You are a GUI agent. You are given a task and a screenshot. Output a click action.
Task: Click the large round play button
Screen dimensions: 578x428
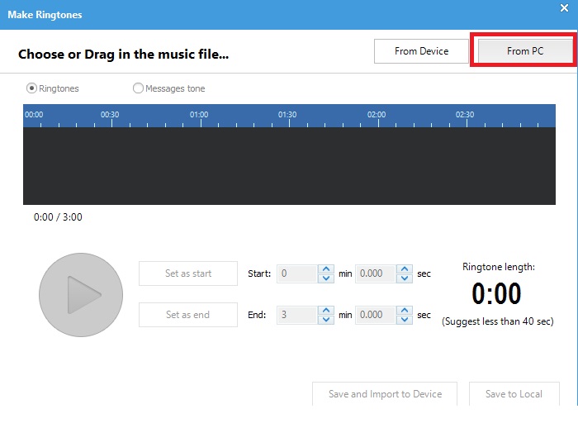(81, 295)
